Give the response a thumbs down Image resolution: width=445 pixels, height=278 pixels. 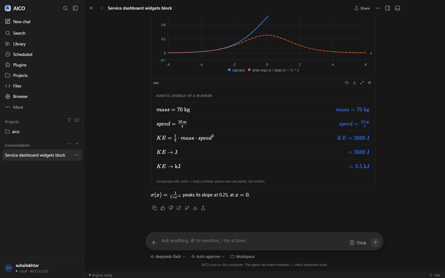(x=171, y=208)
